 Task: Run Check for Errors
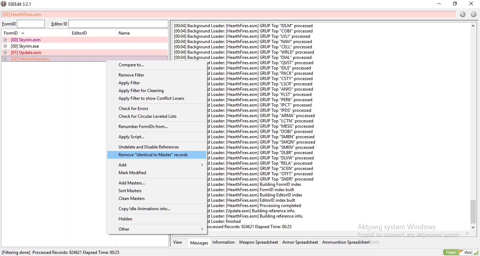157,109
